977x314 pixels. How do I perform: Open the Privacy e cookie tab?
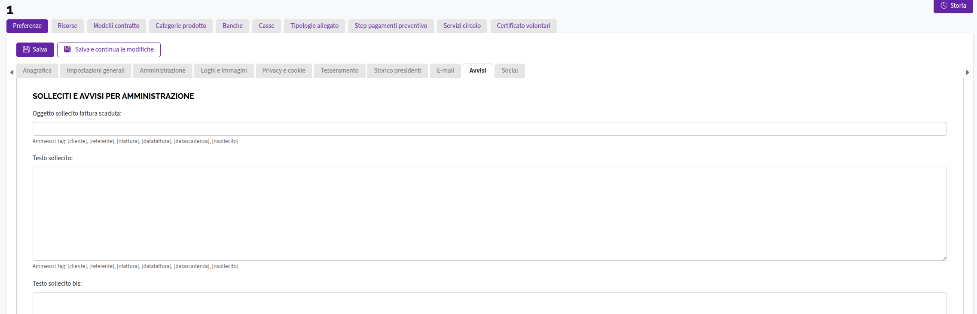point(284,71)
